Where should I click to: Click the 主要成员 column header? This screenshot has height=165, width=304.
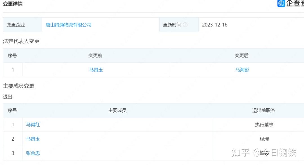[117, 110]
